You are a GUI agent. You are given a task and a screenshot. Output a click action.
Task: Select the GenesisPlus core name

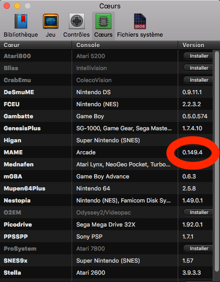pos(22,128)
